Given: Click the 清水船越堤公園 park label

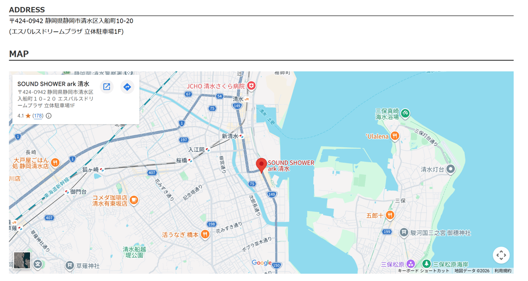Looking at the screenshot, I should point(134,252).
